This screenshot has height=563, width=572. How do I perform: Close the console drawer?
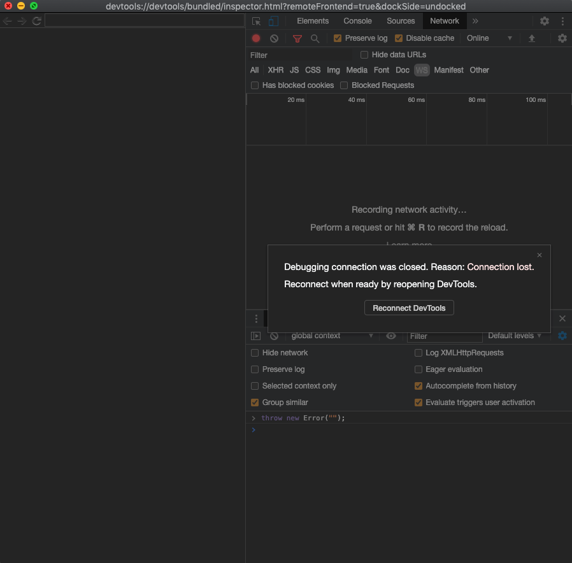[x=562, y=318]
